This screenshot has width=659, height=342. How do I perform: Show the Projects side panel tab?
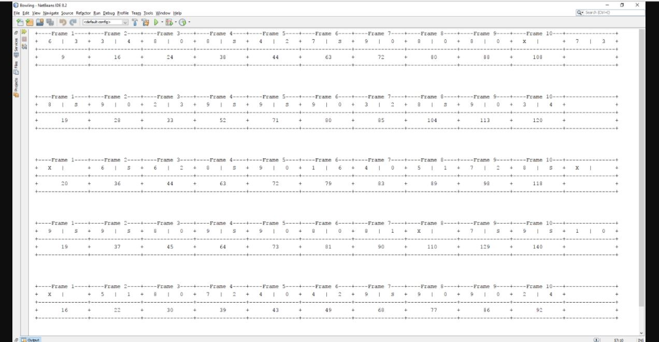16,87
